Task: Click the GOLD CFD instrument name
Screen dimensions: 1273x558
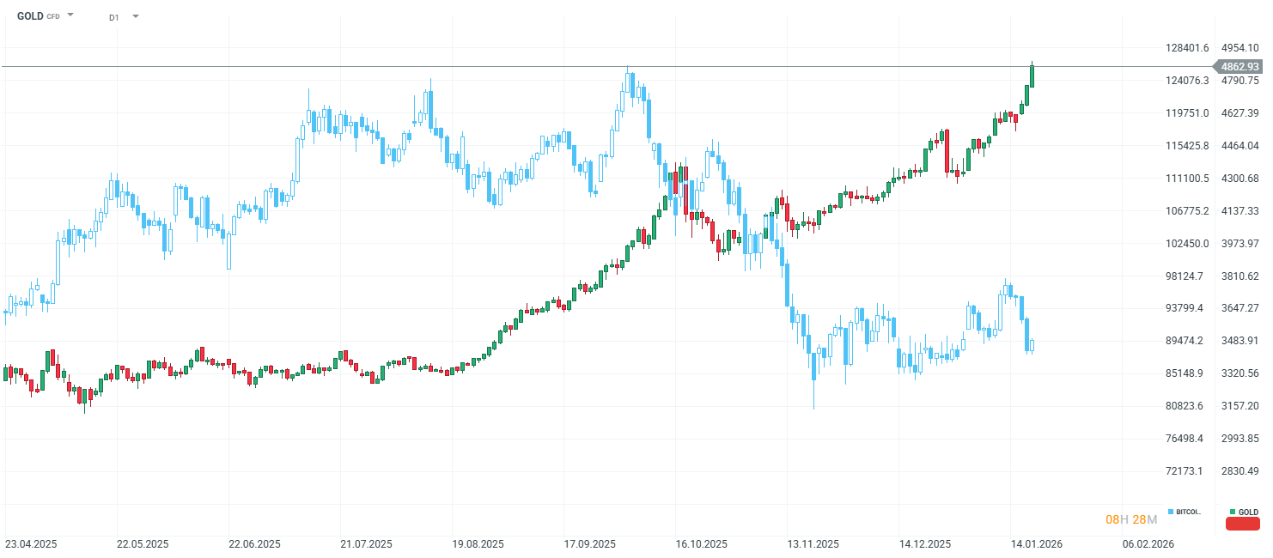Action: 31,16
